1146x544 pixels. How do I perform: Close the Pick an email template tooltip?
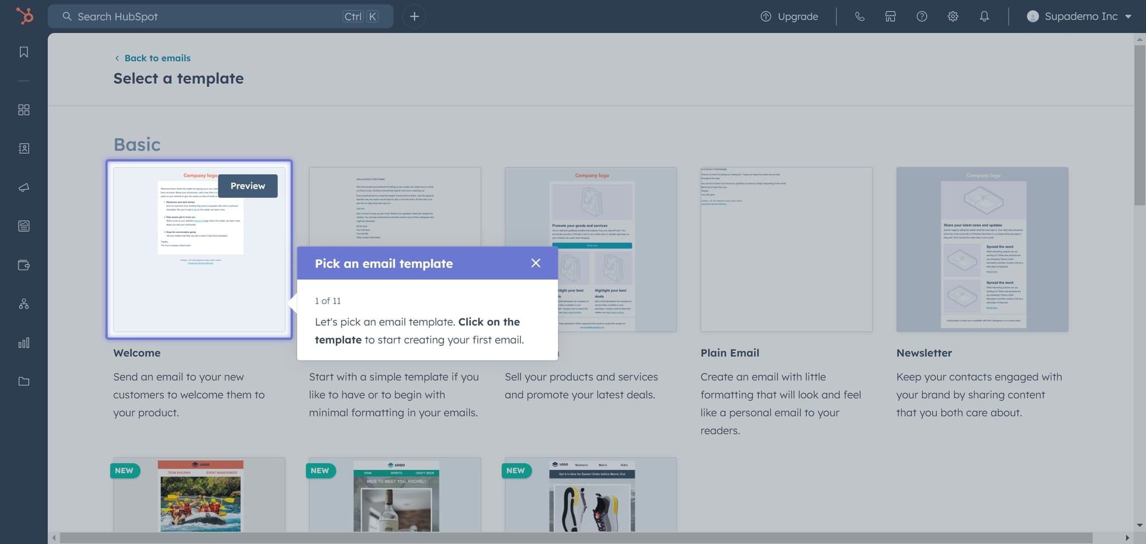click(536, 263)
